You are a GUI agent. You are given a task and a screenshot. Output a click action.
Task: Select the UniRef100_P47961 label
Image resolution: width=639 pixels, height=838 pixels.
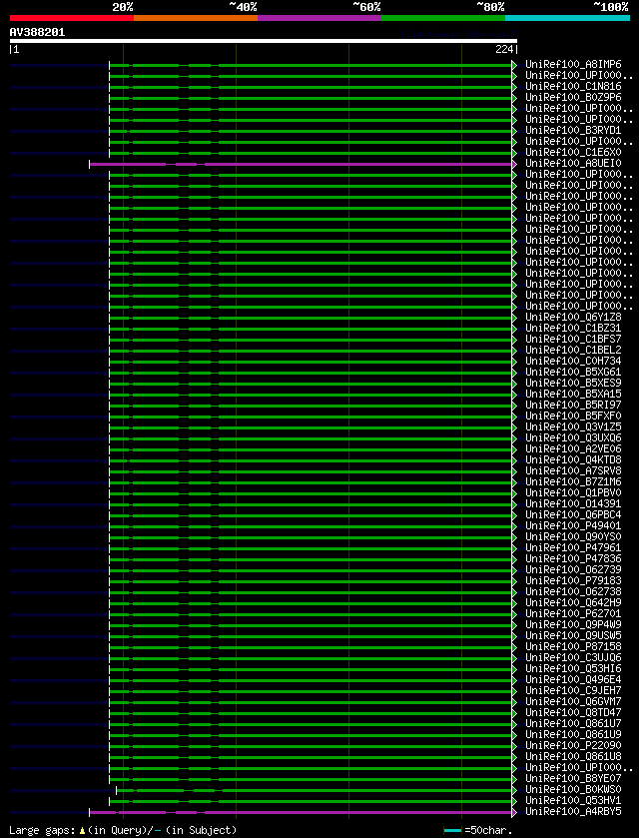[573, 548]
